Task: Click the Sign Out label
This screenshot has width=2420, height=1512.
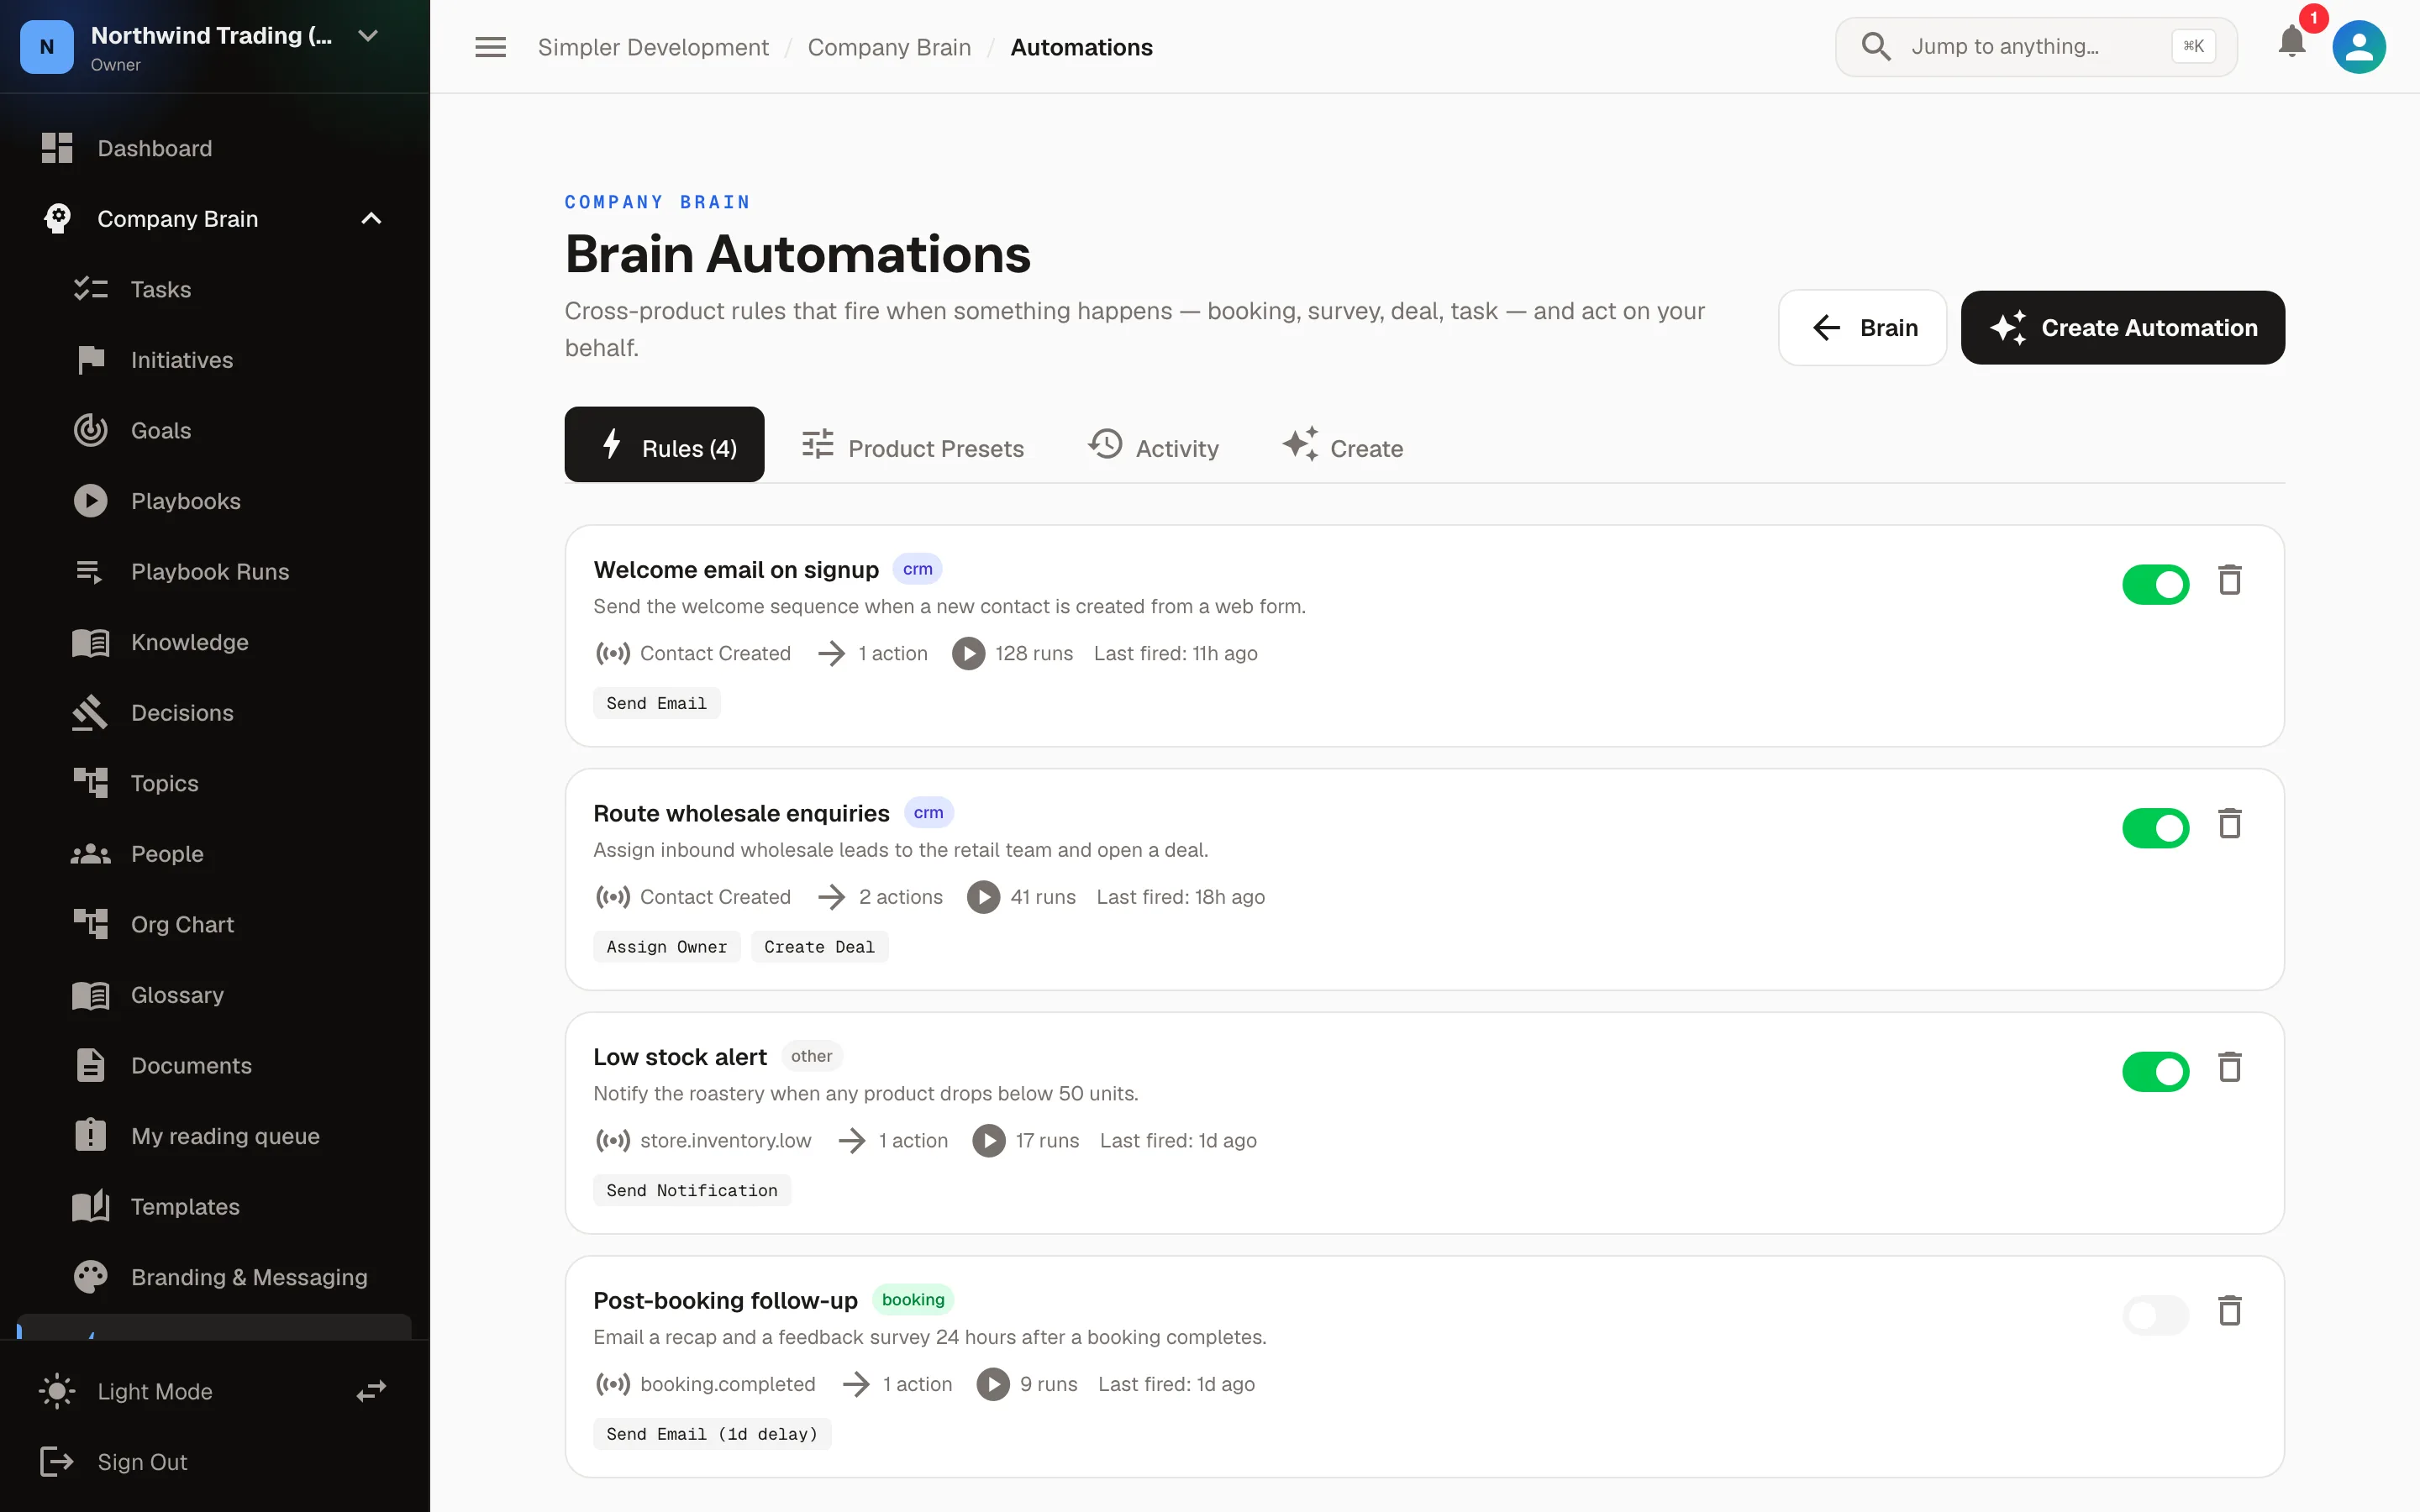Action: click(142, 1461)
